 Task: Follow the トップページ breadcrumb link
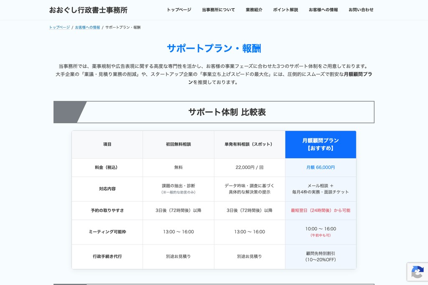59,27
